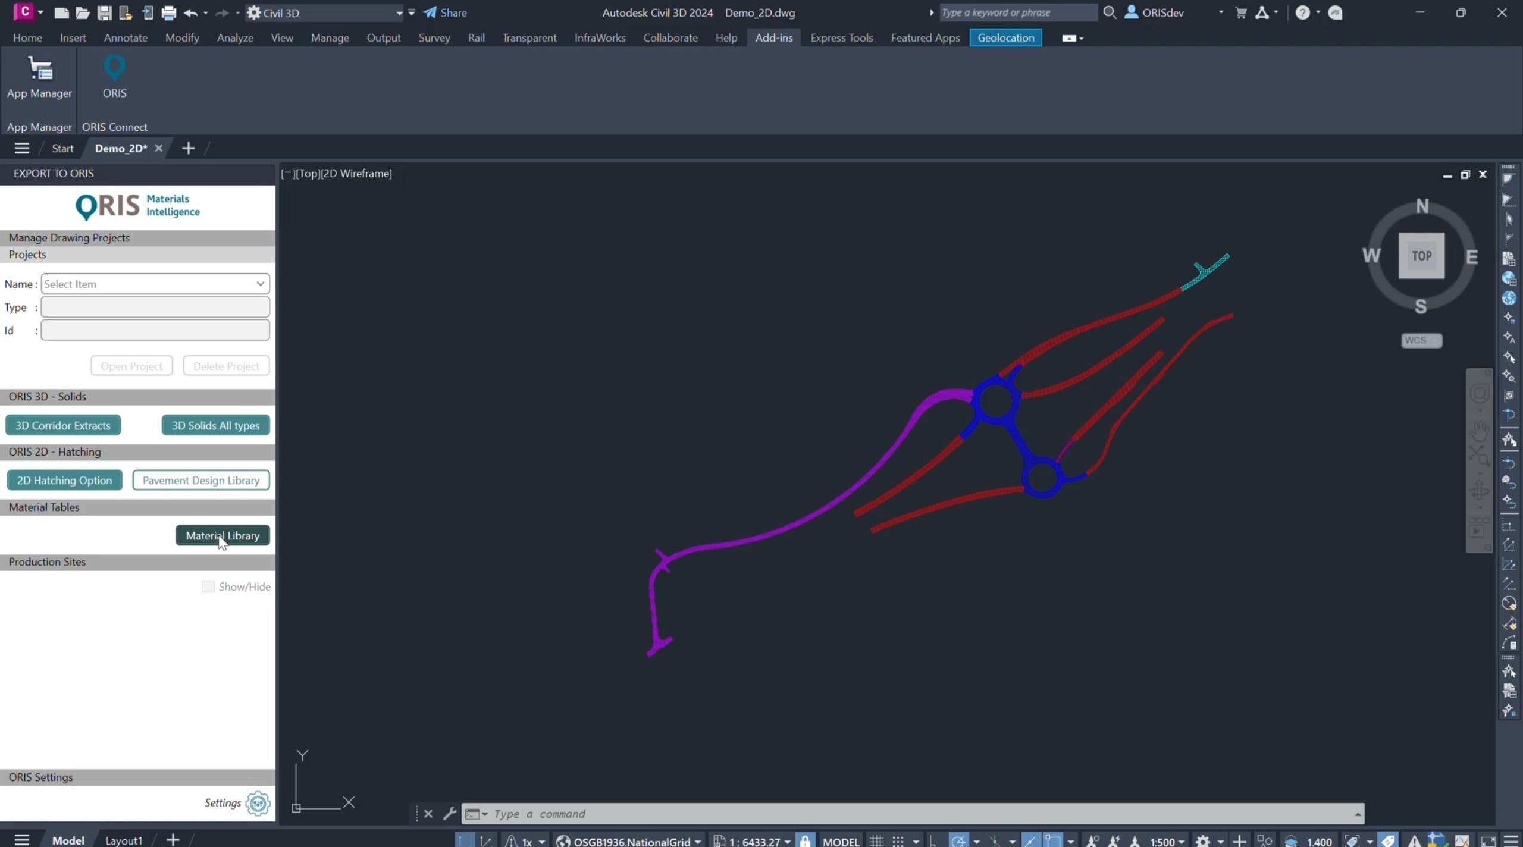Click the [Top] view control label
This screenshot has width=1523, height=847.
pos(308,173)
